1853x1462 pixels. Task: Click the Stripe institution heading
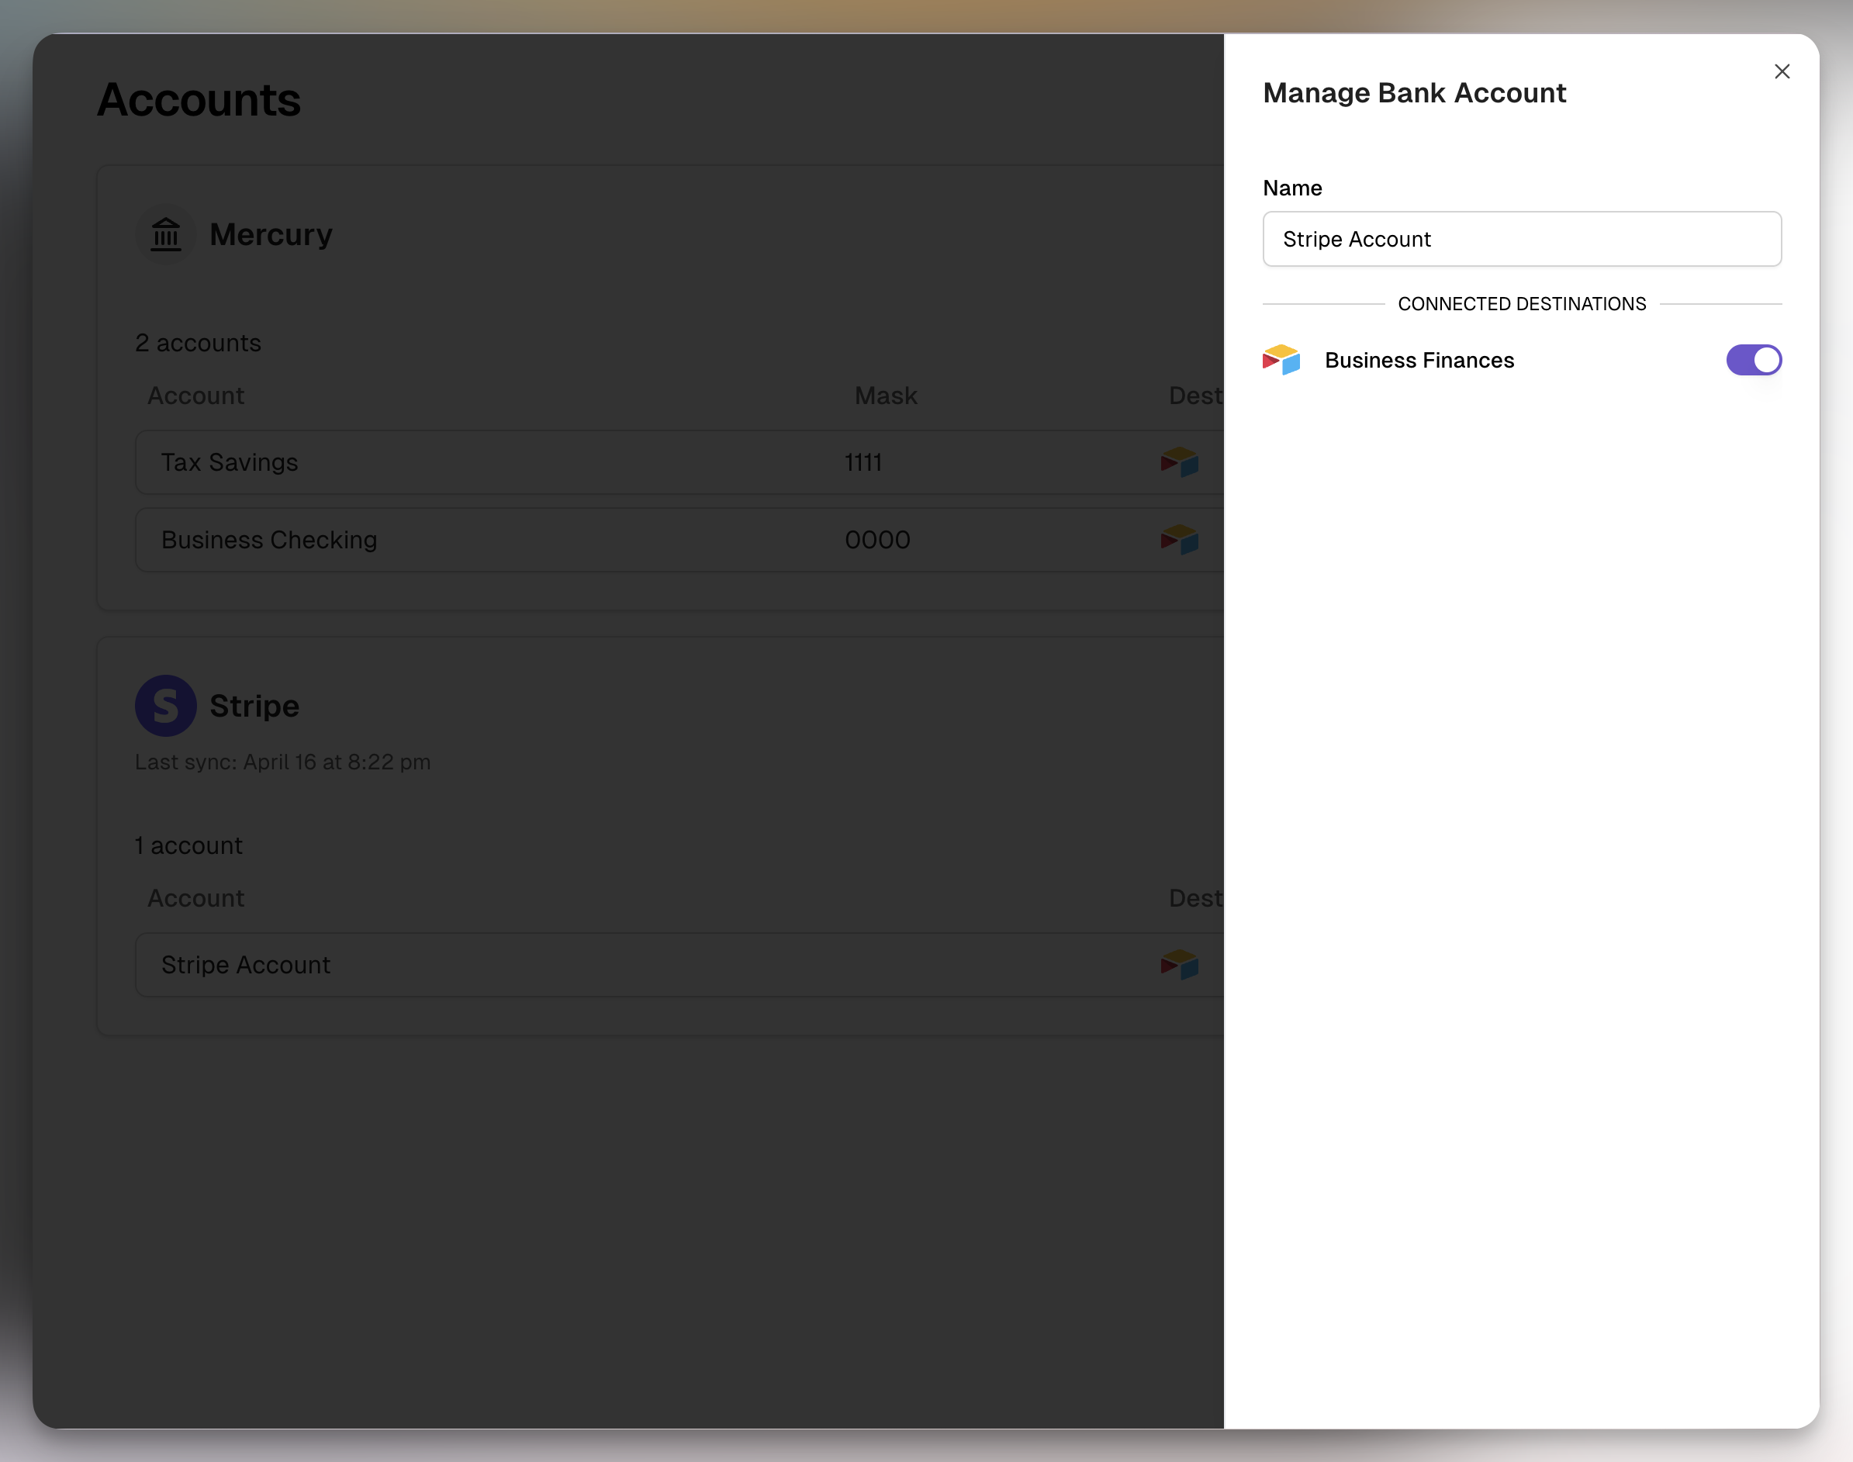tap(254, 706)
